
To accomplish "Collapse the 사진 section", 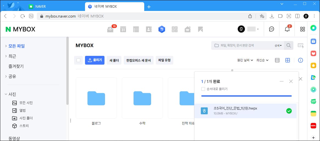I will [x=6, y=94].
